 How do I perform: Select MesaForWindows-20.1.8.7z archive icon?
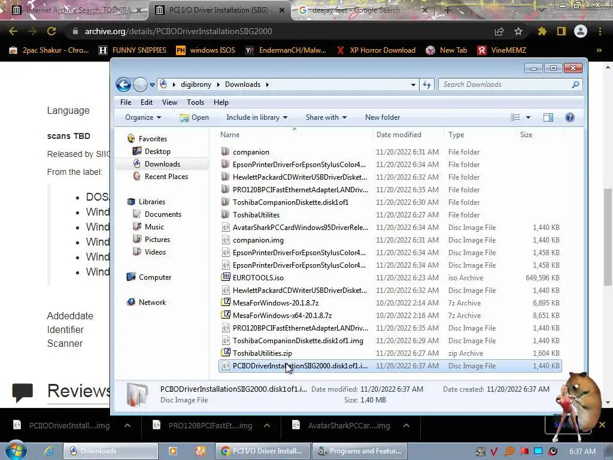click(226, 302)
